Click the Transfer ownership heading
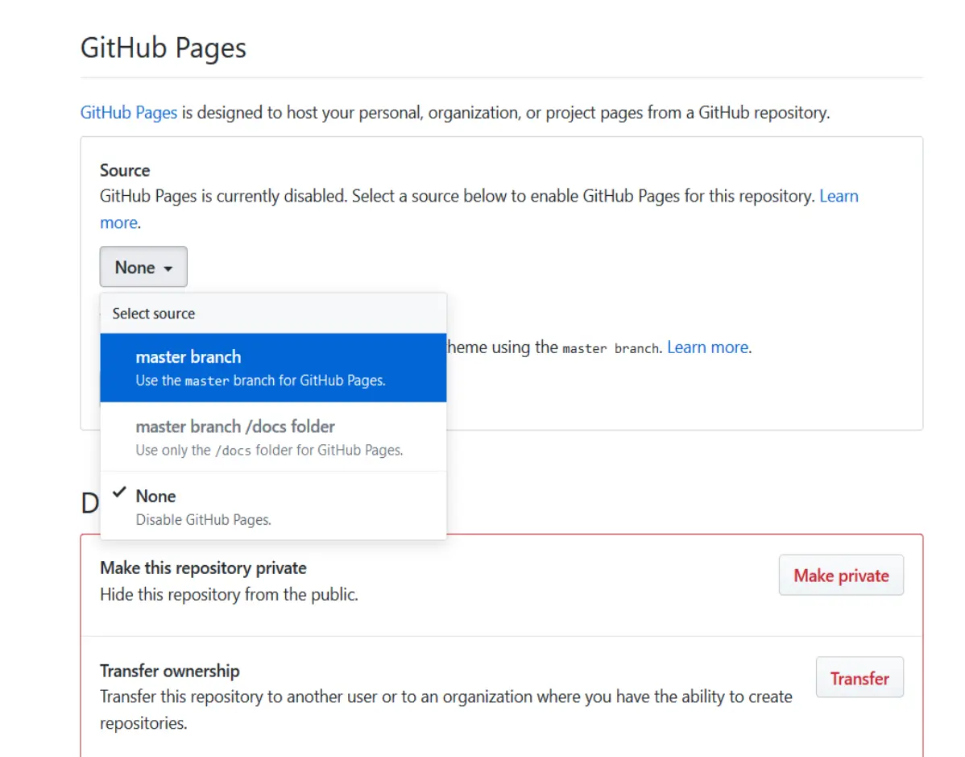This screenshot has height=757, width=965. 170,671
